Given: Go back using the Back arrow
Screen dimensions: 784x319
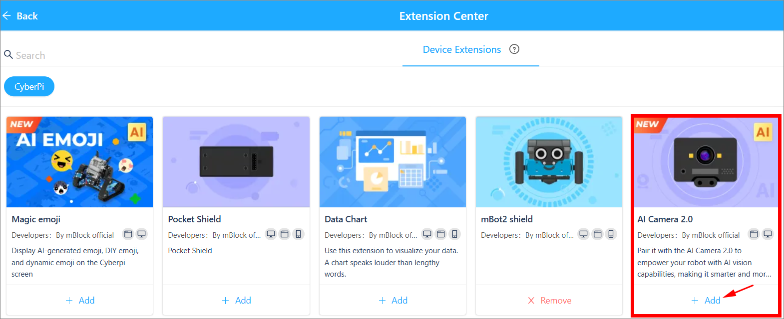Looking at the screenshot, I should (x=20, y=16).
